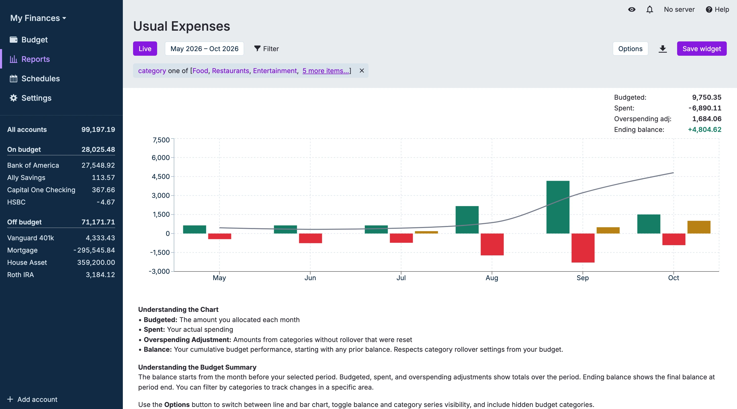The image size is (737, 409).
Task: Open the May 2026 – Oct 2026 date range picker
Action: coord(204,49)
